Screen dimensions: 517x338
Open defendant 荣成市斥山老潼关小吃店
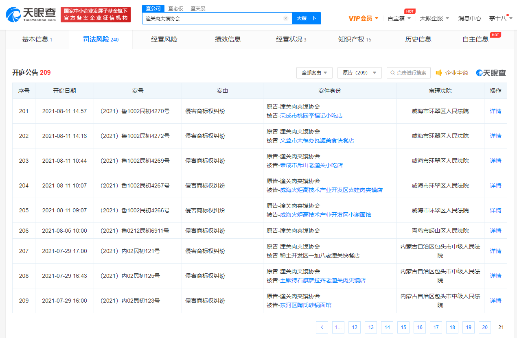pyautogui.click(x=311, y=165)
